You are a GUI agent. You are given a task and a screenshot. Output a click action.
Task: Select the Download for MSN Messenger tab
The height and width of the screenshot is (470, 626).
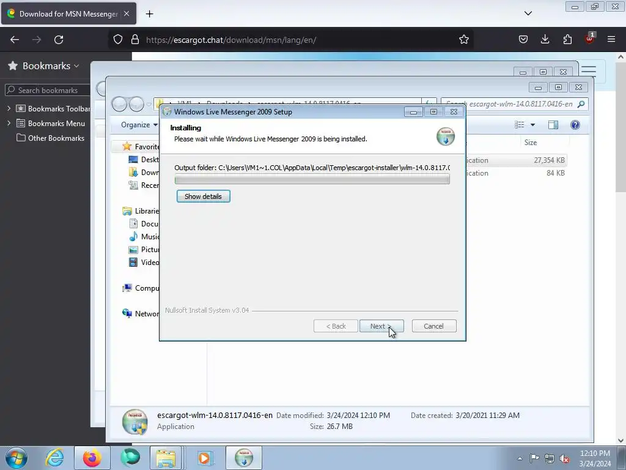coord(68,13)
